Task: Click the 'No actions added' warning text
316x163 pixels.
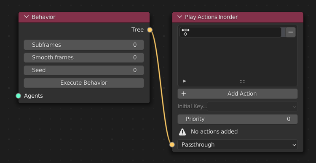Action: click(214, 131)
